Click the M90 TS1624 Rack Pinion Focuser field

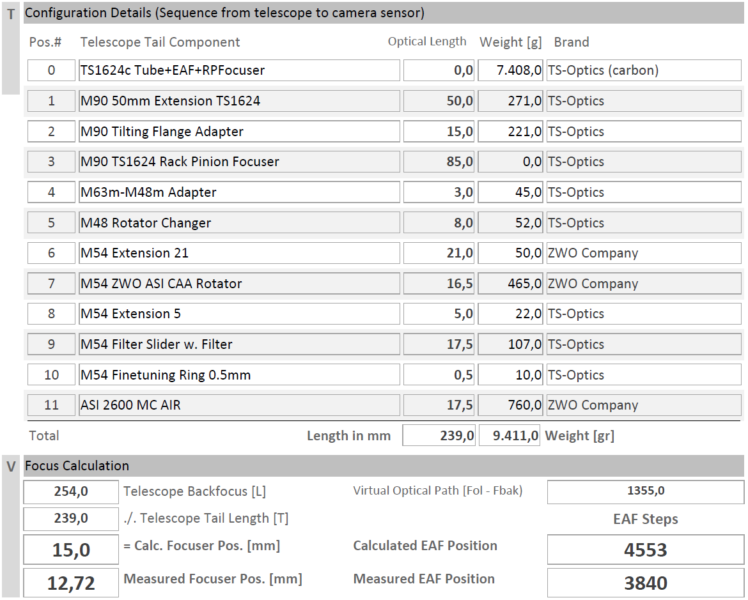click(x=240, y=162)
